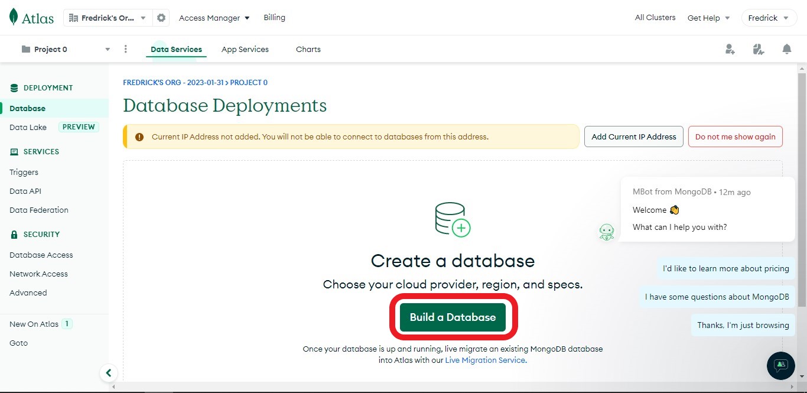Click the create database cylinder icon
Screen dimensions: 807x393
[453, 220]
